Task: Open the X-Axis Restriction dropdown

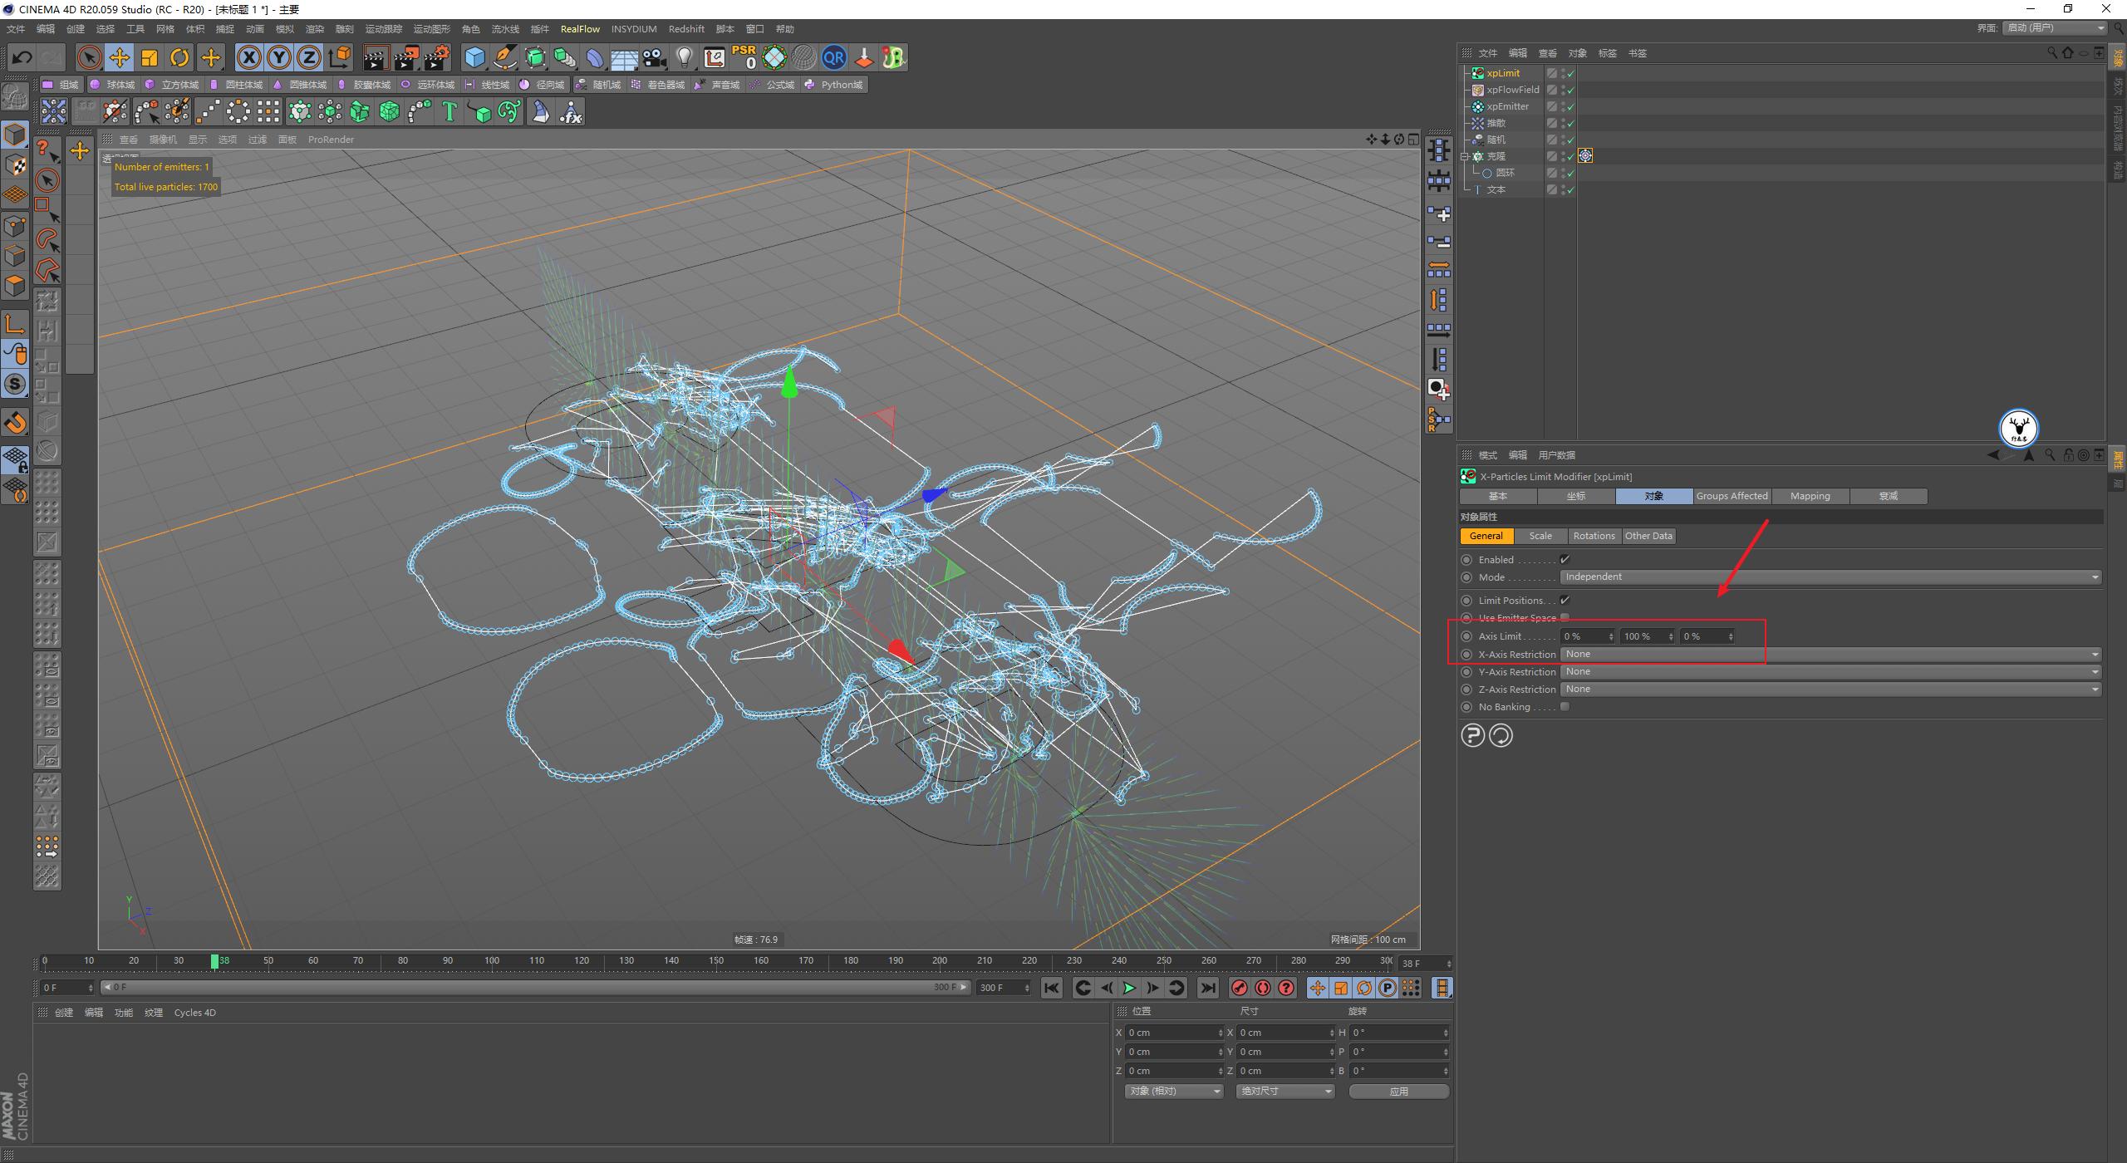Action: (1828, 654)
